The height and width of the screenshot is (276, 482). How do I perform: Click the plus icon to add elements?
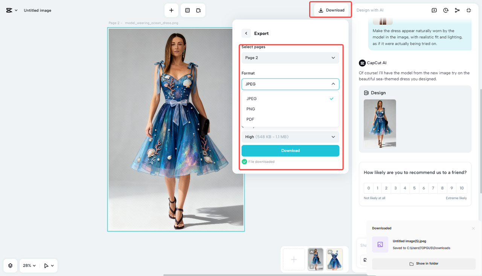(171, 10)
